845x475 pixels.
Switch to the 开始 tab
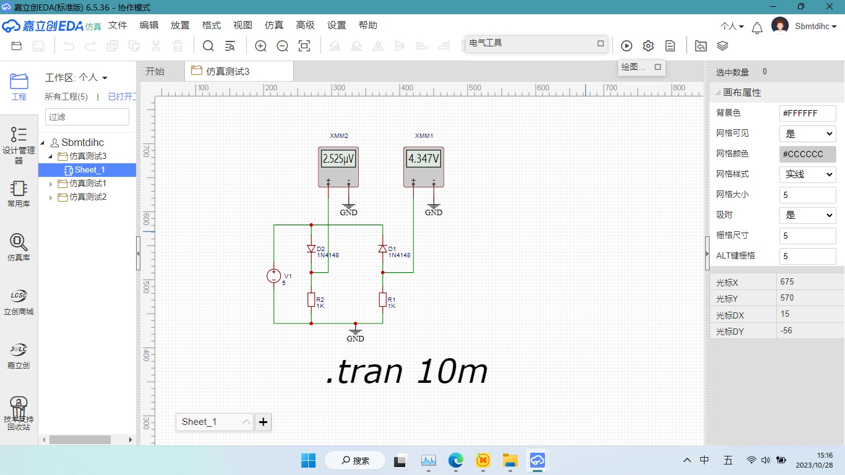click(155, 72)
